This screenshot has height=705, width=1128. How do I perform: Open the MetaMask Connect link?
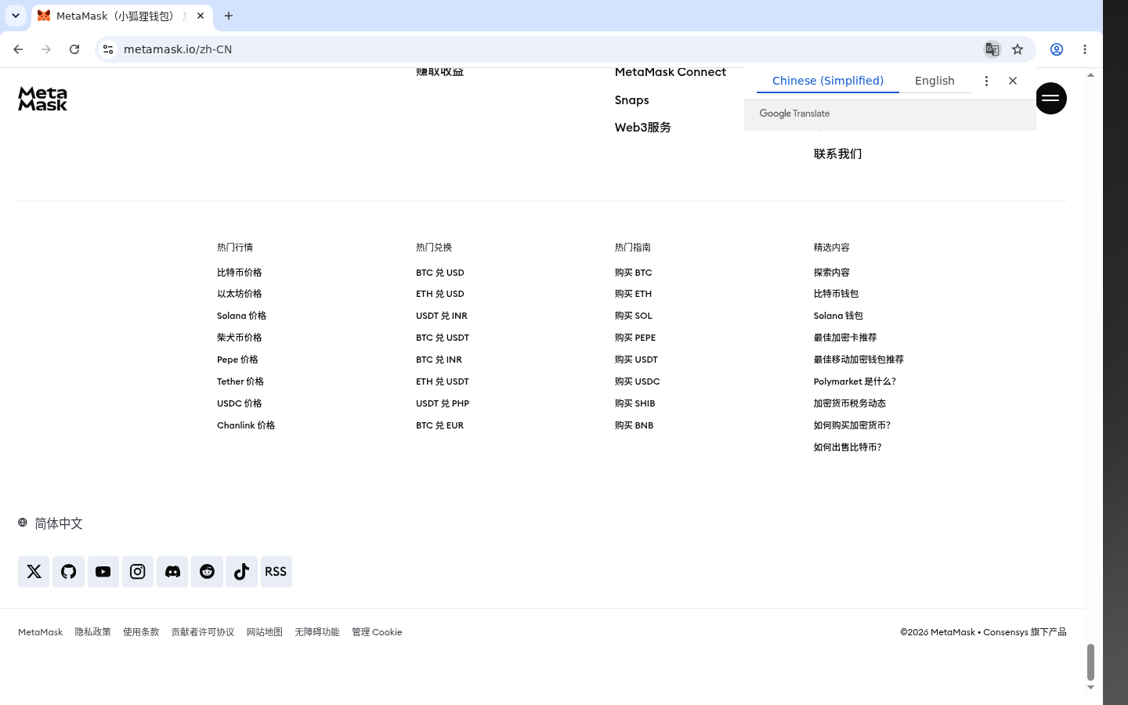(x=671, y=72)
